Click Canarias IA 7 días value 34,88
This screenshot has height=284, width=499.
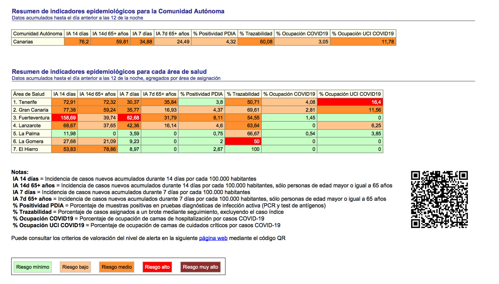coord(142,42)
